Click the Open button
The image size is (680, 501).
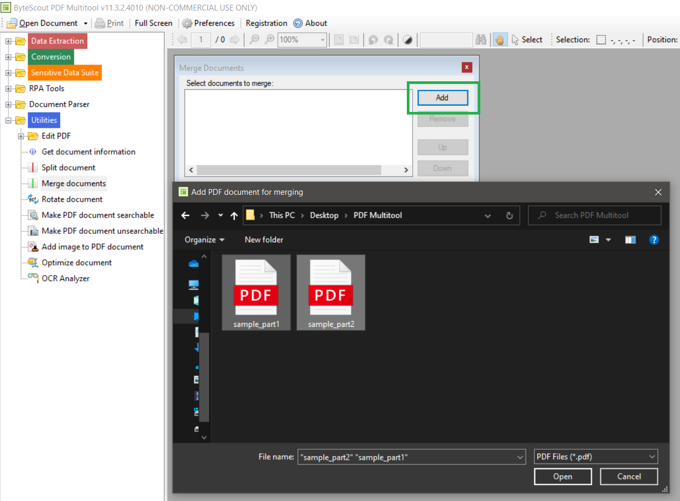tap(563, 477)
